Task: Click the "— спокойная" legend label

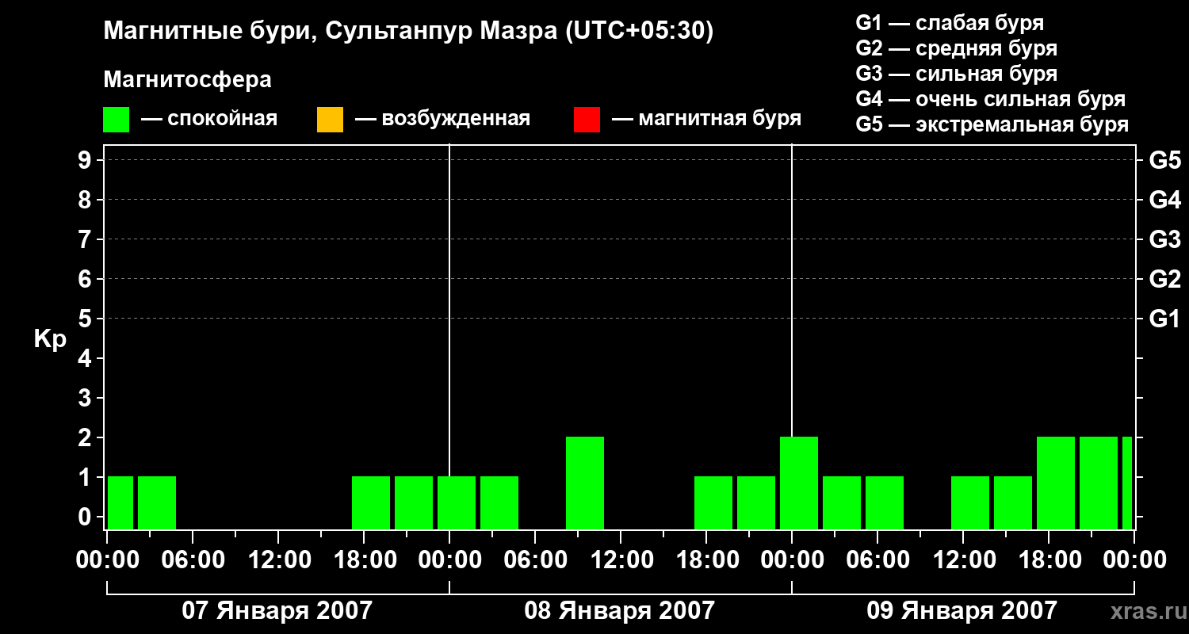Action: click(209, 119)
